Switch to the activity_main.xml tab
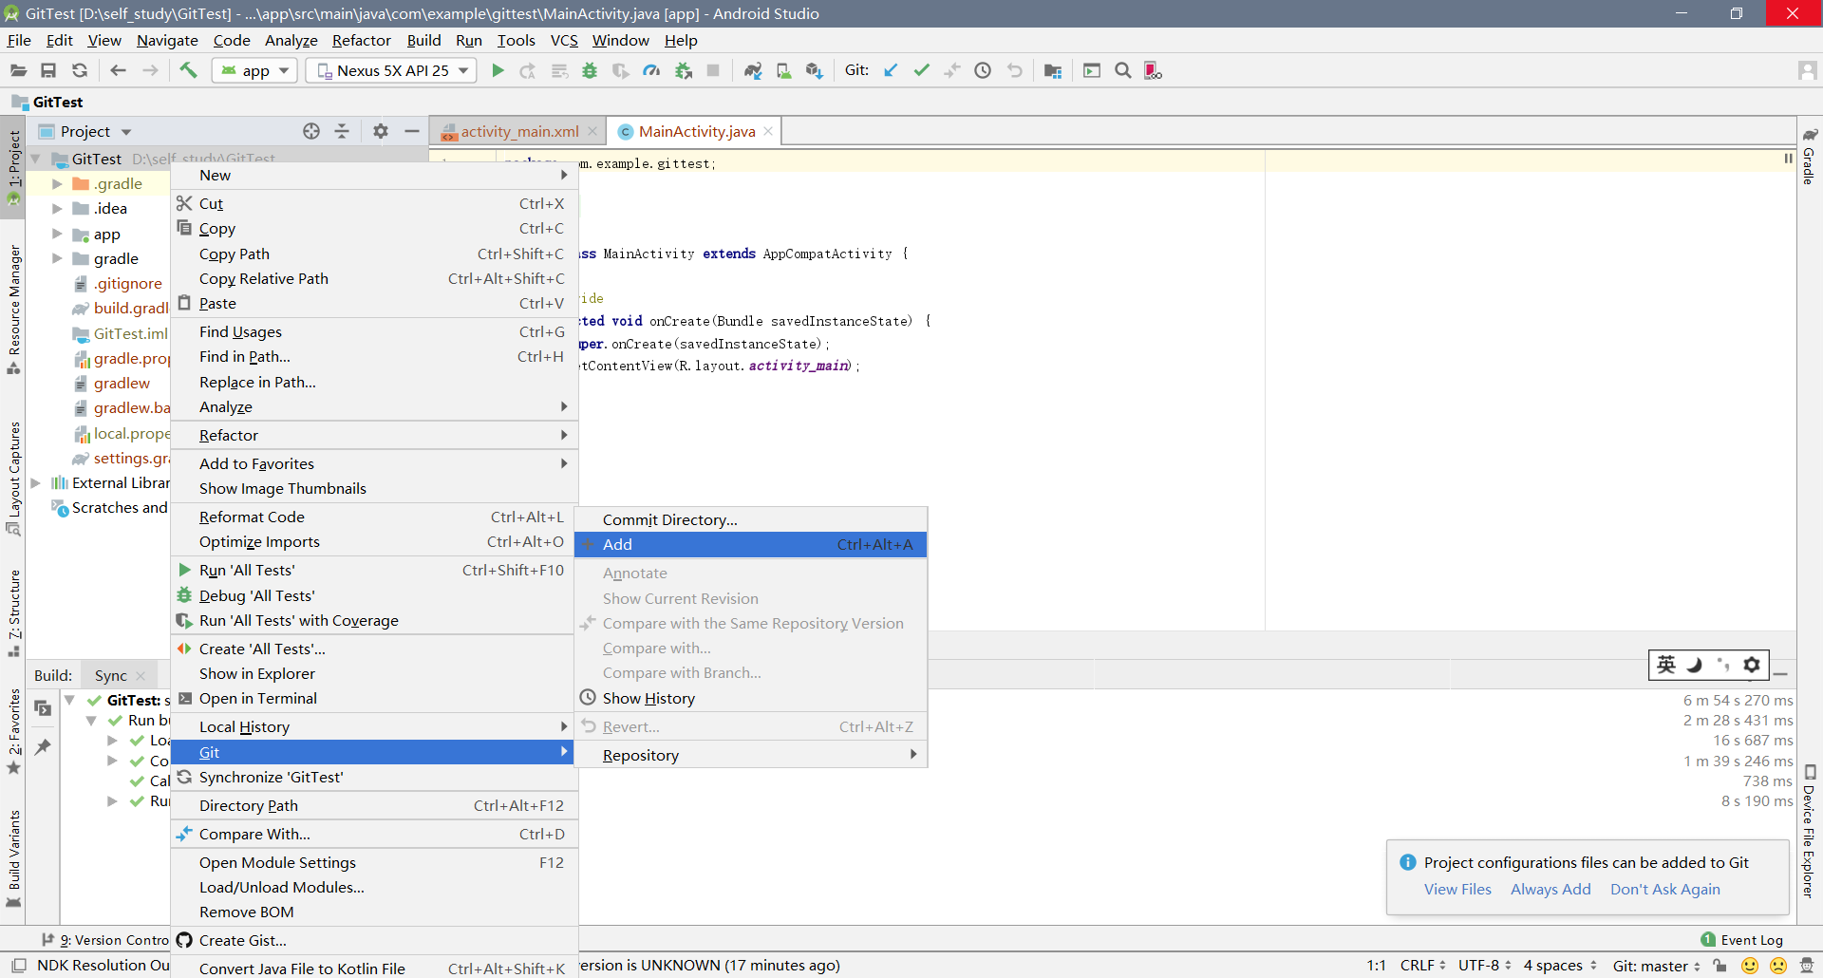This screenshot has width=1823, height=978. [518, 131]
